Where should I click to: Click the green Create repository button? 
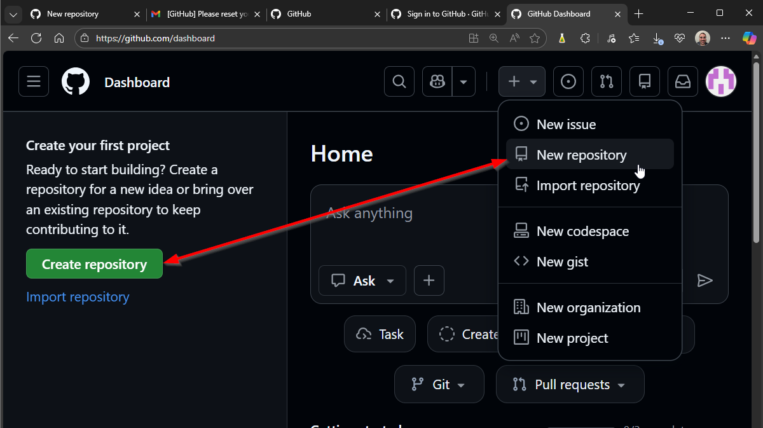(x=94, y=264)
